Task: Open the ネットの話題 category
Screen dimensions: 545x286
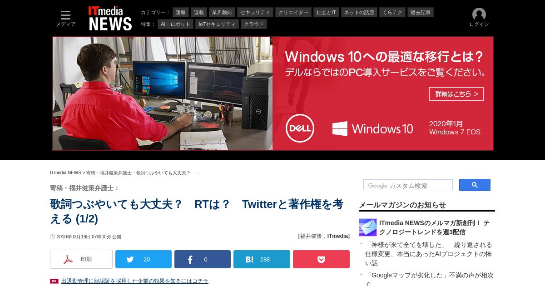Action: point(359,12)
